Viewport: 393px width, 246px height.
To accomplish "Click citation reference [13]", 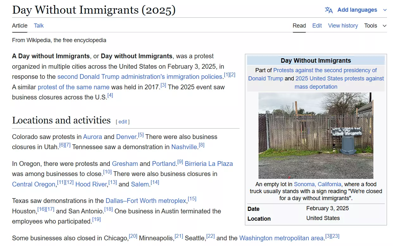I will click(113, 182).
